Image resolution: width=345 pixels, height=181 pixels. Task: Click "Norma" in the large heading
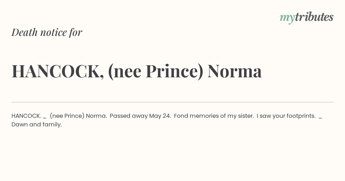(x=235, y=71)
